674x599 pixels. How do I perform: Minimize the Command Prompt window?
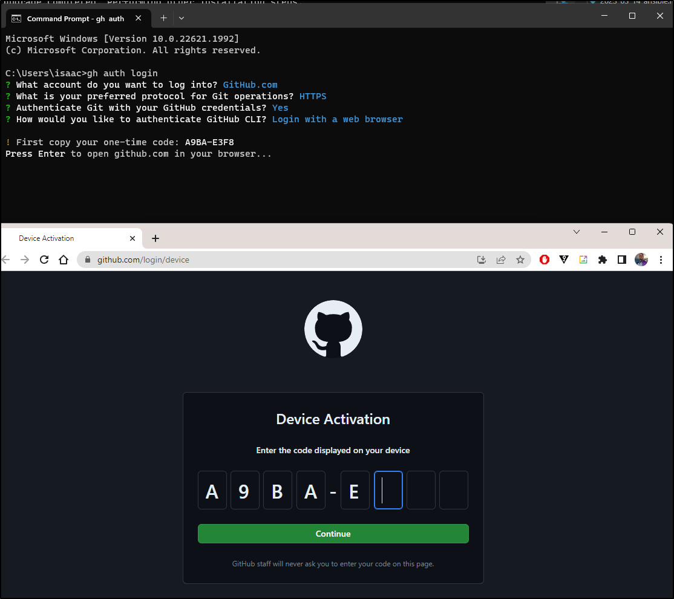[604, 16]
